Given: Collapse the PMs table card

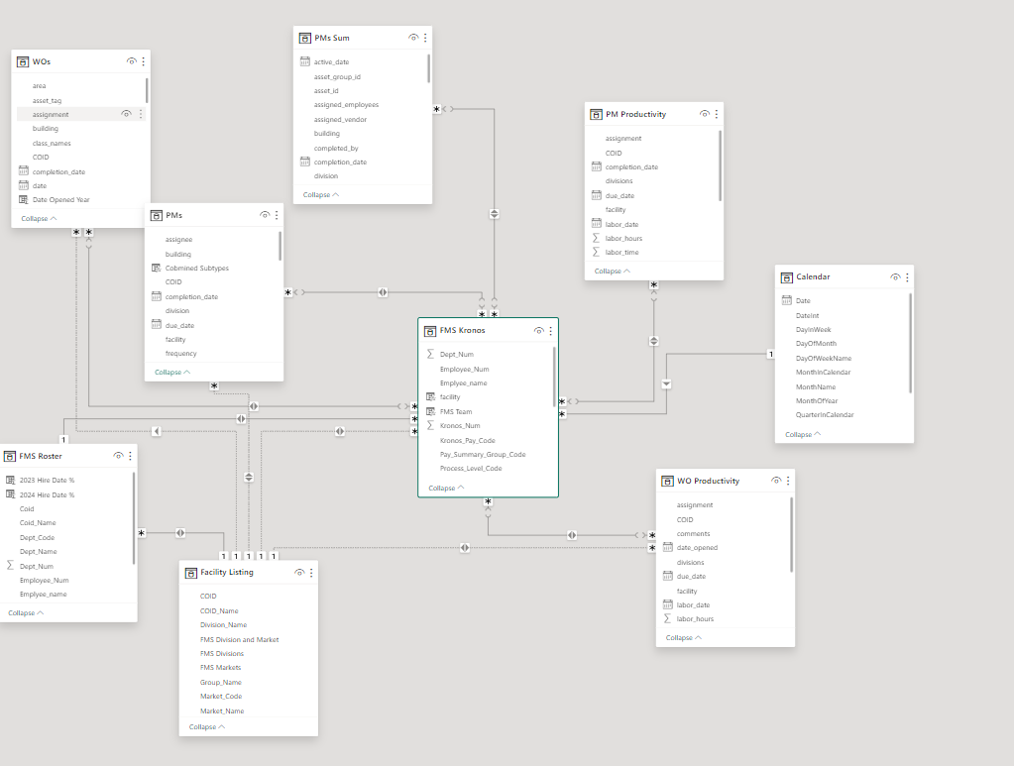Looking at the screenshot, I should pyautogui.click(x=172, y=373).
